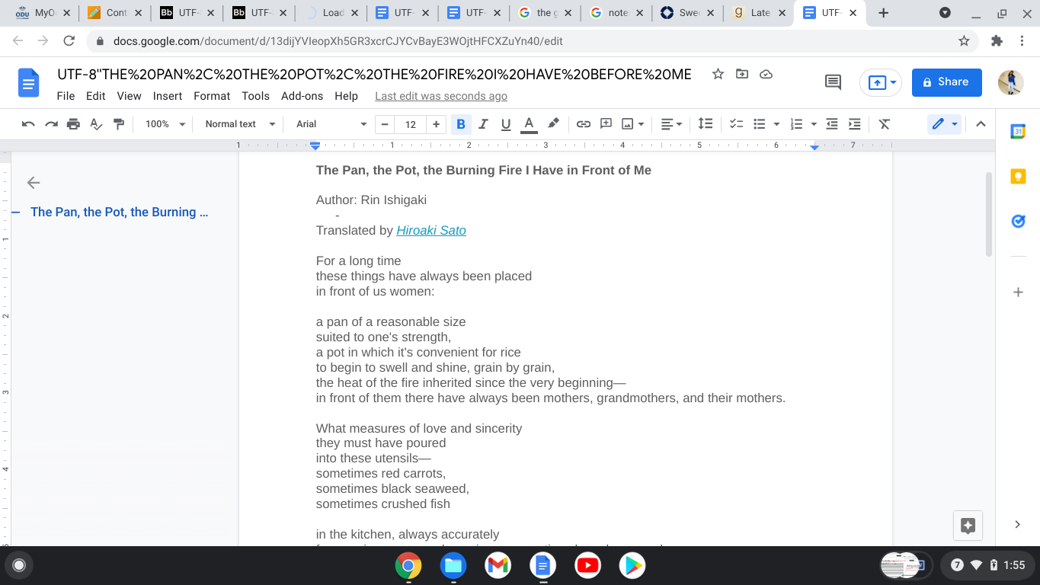Expand the bulleted list options arrow

click(776, 124)
